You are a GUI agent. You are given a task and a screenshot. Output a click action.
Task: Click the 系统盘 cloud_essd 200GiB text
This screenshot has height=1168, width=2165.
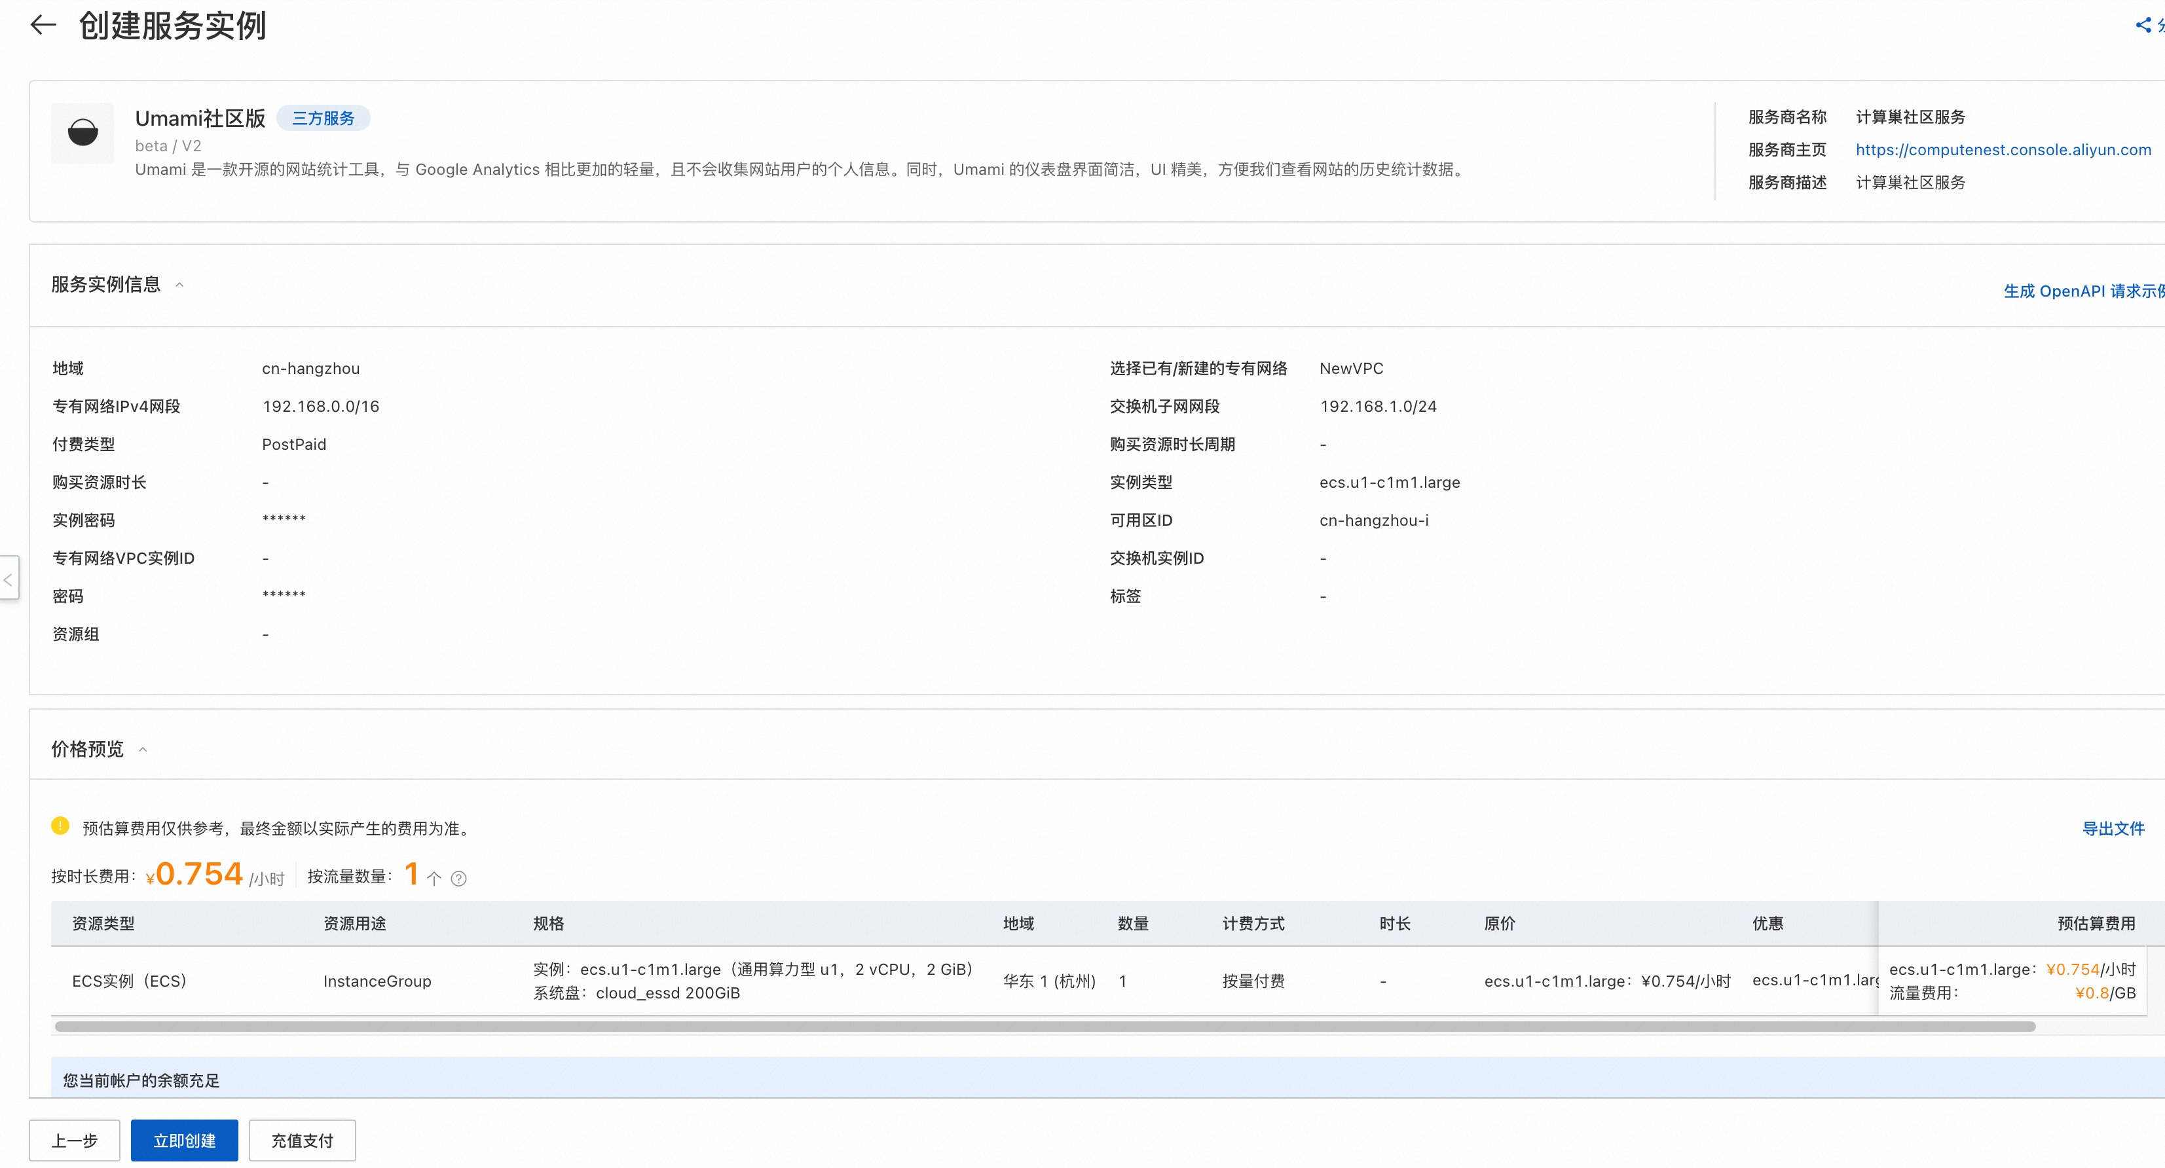[x=637, y=993]
